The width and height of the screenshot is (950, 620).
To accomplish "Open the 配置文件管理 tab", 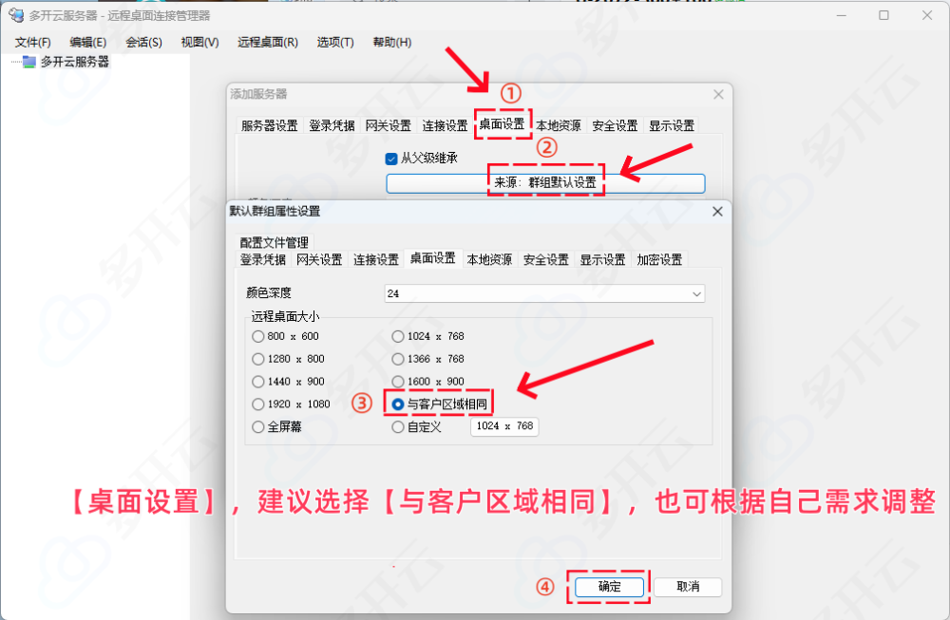I will tap(274, 243).
